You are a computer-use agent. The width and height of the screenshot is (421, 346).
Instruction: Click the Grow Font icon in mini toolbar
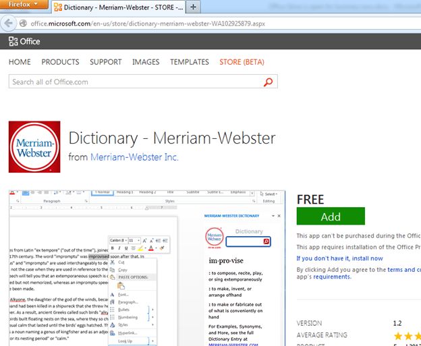tap(144, 241)
